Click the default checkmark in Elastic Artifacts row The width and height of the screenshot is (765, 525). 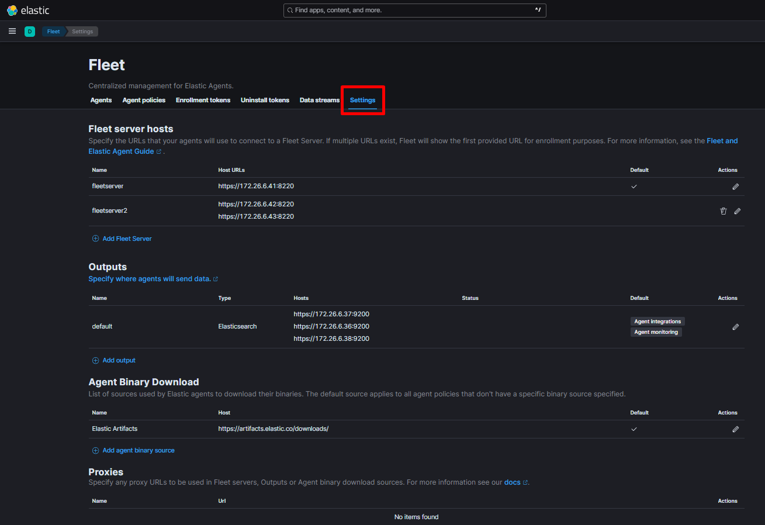(x=634, y=429)
